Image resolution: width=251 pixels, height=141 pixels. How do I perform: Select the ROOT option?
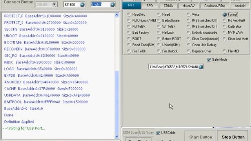(129, 39)
